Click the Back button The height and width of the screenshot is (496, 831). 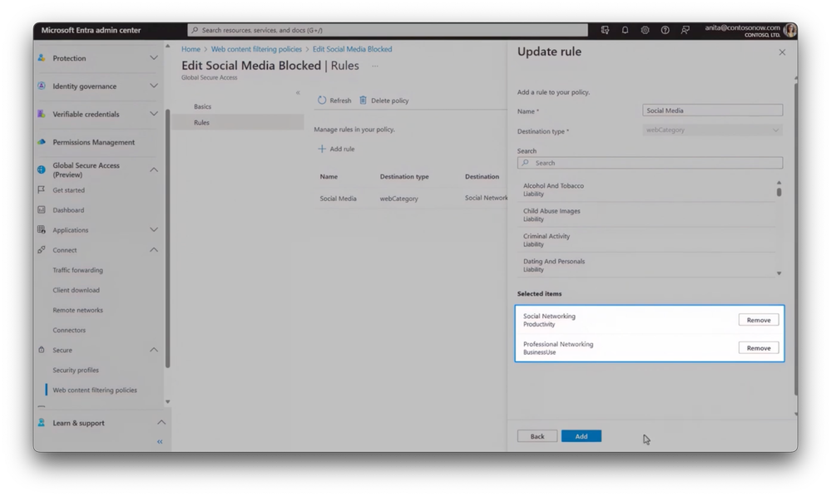point(537,436)
